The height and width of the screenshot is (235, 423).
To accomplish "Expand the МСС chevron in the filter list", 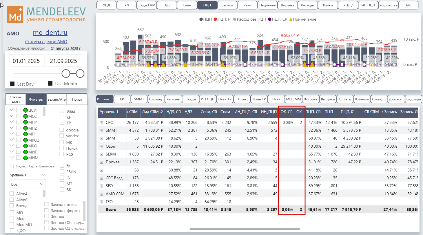I will click(12, 116).
